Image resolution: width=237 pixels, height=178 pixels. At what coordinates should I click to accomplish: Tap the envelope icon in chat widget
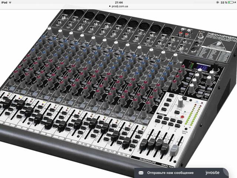click(x=140, y=173)
